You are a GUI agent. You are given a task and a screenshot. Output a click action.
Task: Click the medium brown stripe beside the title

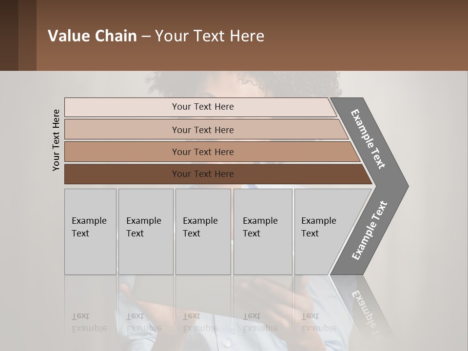[27, 35]
